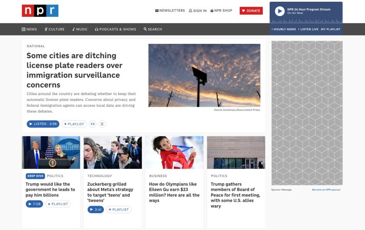Add Trump billions story to playlist
The height and width of the screenshot is (230, 365).
(x=58, y=204)
